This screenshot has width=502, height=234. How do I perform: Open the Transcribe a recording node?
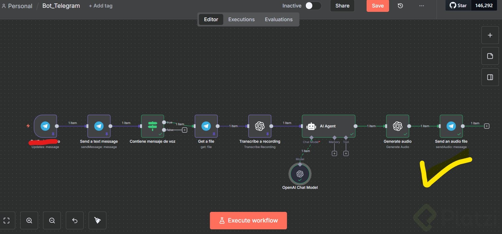click(x=260, y=126)
